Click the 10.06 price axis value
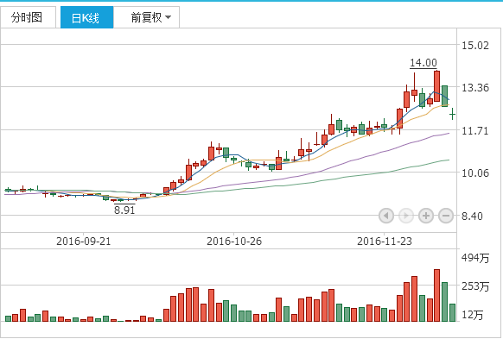The height and width of the screenshot is (339, 503). point(475,173)
